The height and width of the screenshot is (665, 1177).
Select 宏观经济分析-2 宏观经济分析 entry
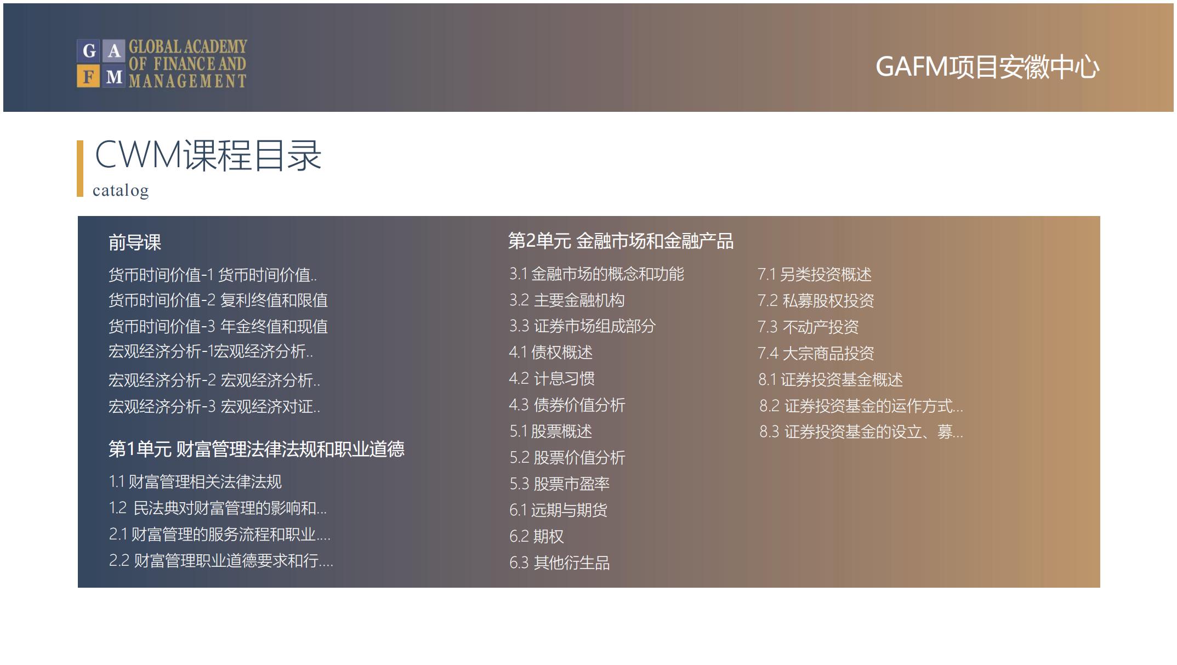[x=214, y=380]
